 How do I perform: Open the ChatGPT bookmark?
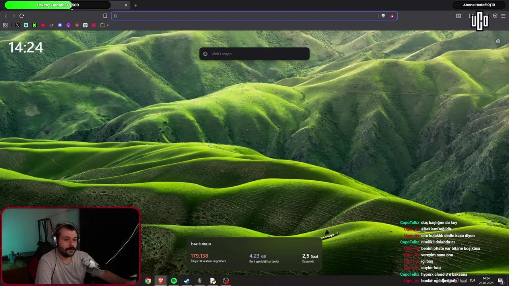pos(85,25)
